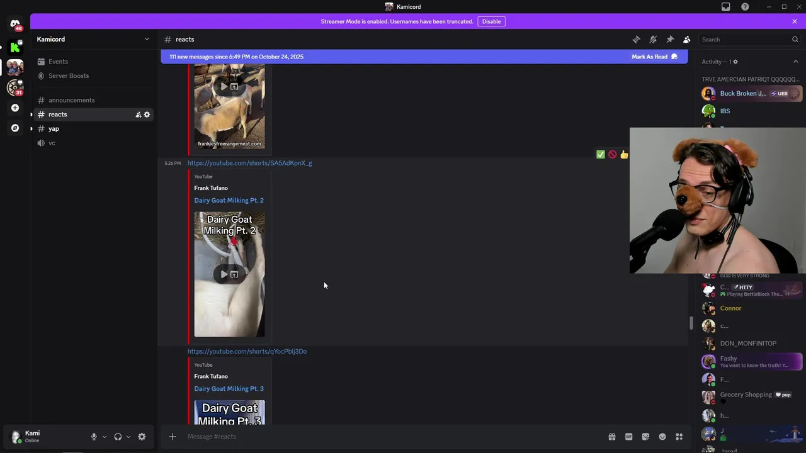Open Direct Messages home with 45 badge

(15, 25)
